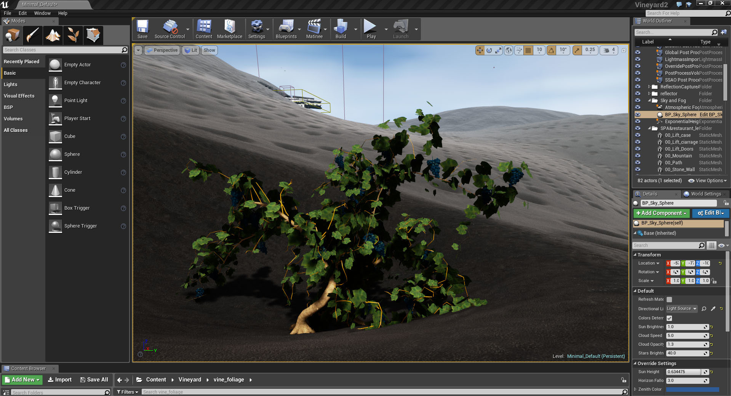Select Landscape mode icon

pyautogui.click(x=53, y=35)
